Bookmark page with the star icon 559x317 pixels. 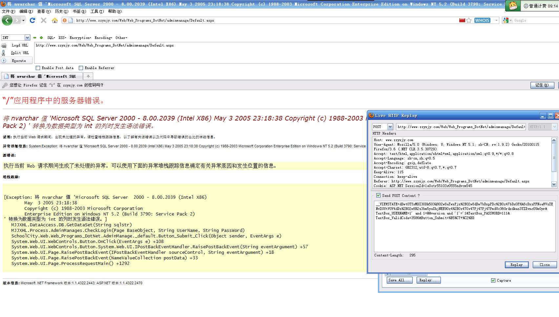tap(469, 20)
